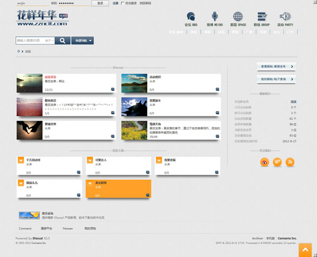
Task: Click the 花样年华 site logo
Action: pyautogui.click(x=43, y=18)
